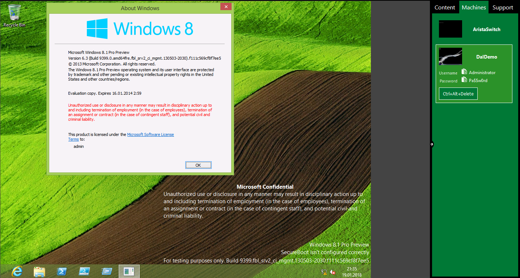Screen dimensions: 520x278
Task: Open the Support tab
Action: pyautogui.click(x=503, y=8)
